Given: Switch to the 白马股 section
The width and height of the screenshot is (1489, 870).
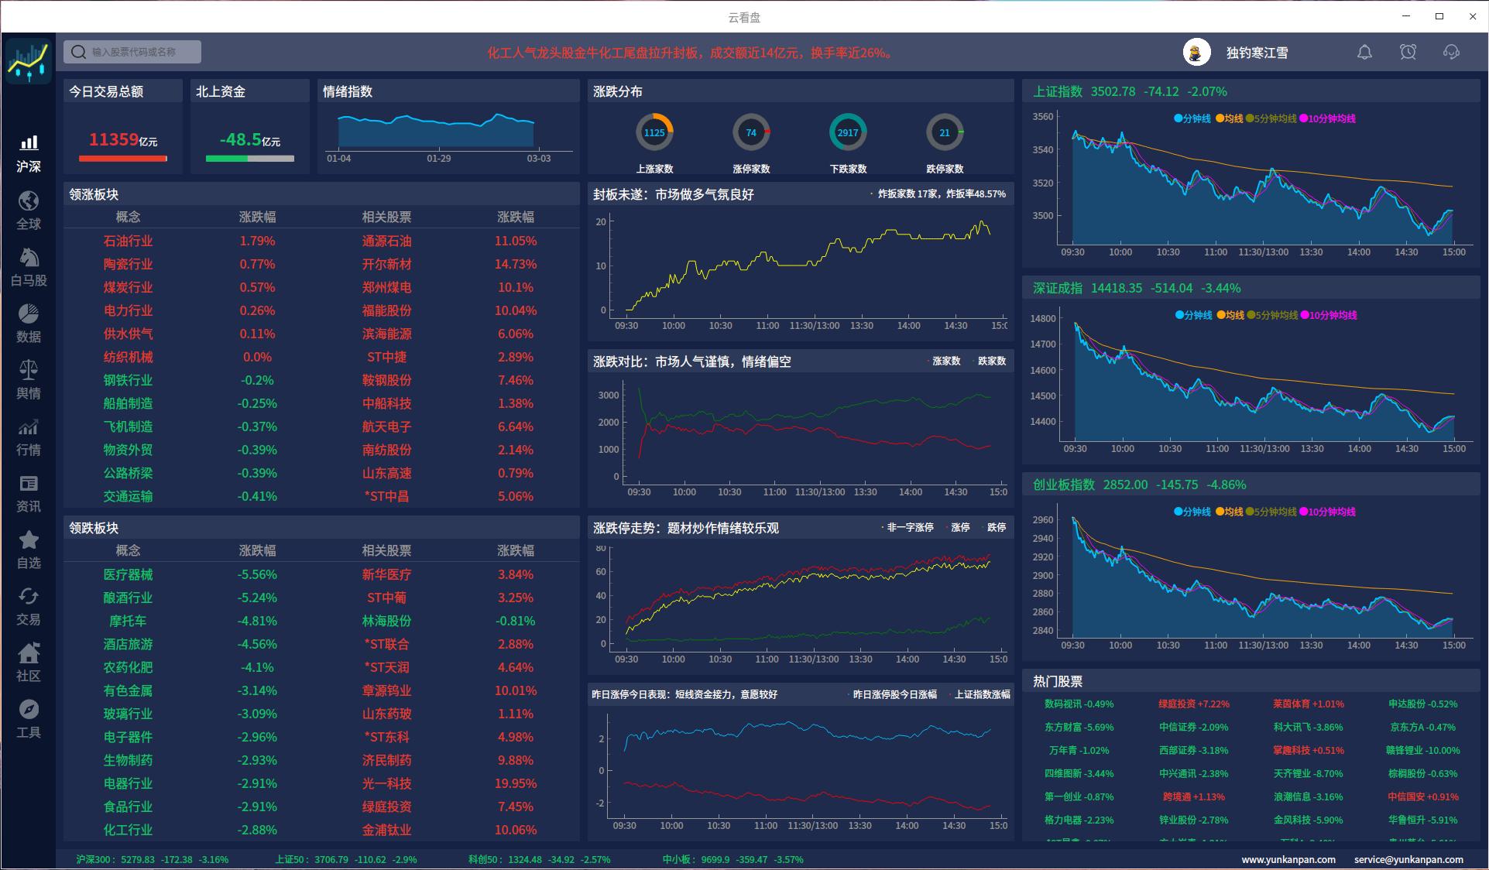Looking at the screenshot, I should [x=29, y=264].
